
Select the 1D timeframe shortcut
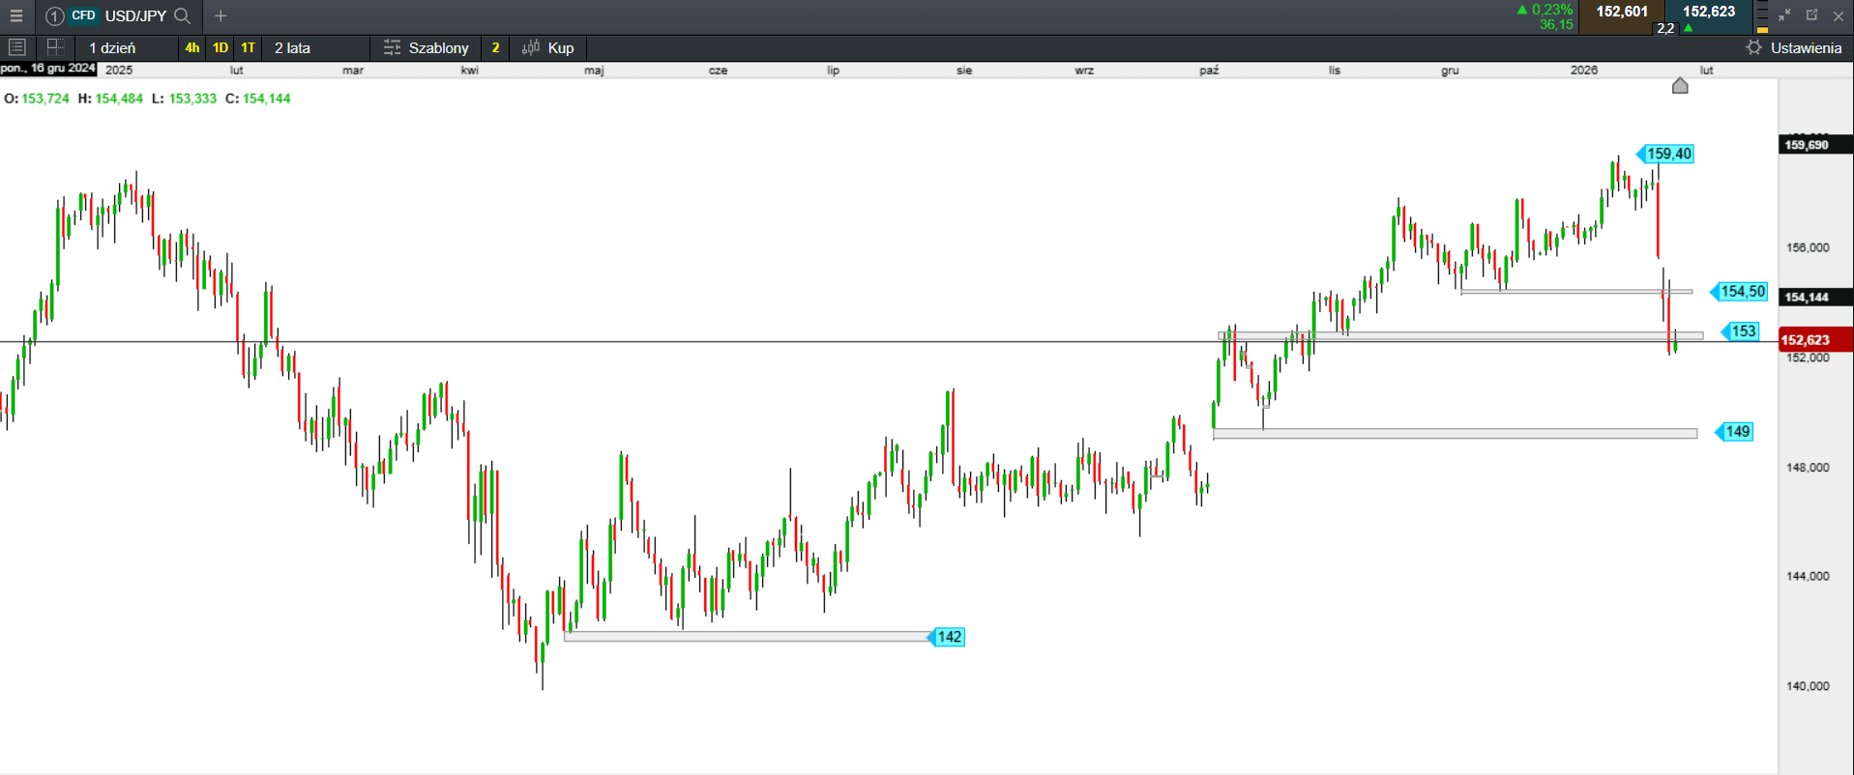(221, 47)
